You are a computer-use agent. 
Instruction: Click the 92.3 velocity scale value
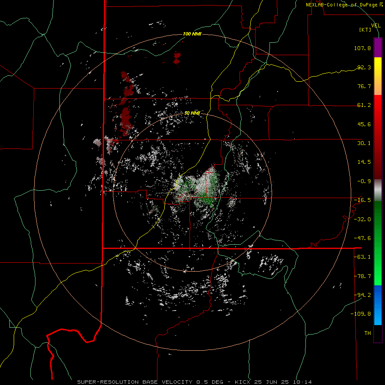coord(364,67)
